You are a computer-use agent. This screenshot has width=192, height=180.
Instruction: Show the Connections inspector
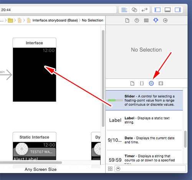[x=165, y=20]
